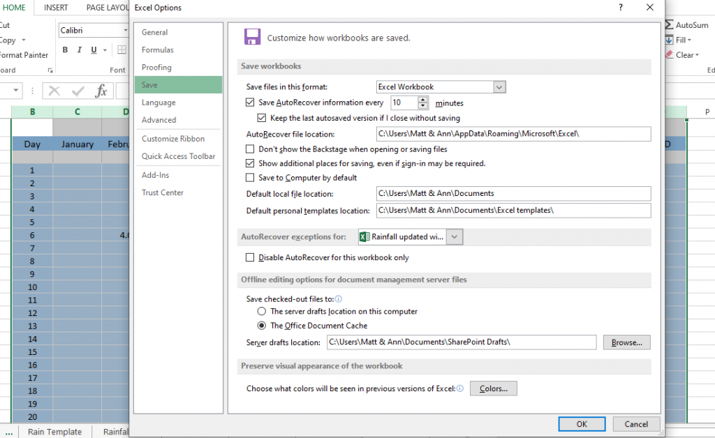
Task: Select column C header in the worksheet
Action: click(x=77, y=112)
